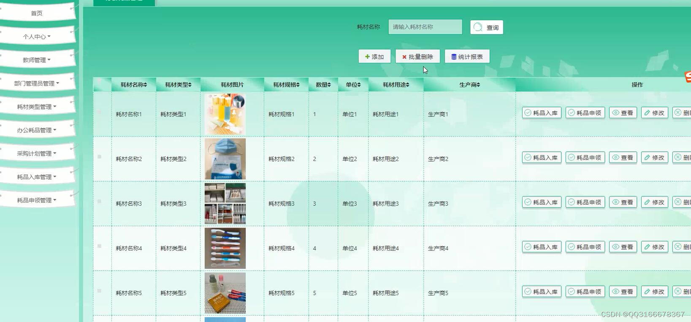Click check icon of 耗品入库 in 耗材名称1 row
Screen dimensions: 691x322
pyautogui.click(x=528, y=113)
